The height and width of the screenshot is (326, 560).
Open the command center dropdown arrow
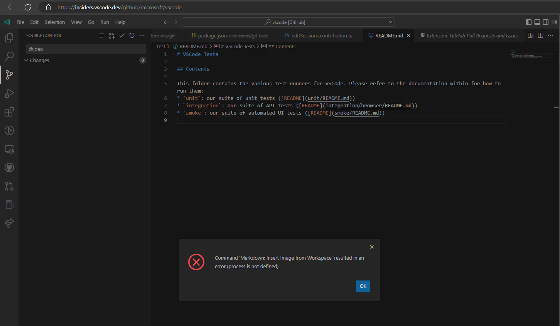click(390, 22)
